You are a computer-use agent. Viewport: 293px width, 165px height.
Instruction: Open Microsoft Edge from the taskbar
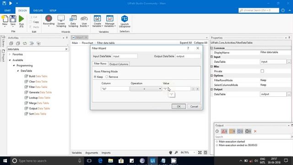(100, 161)
